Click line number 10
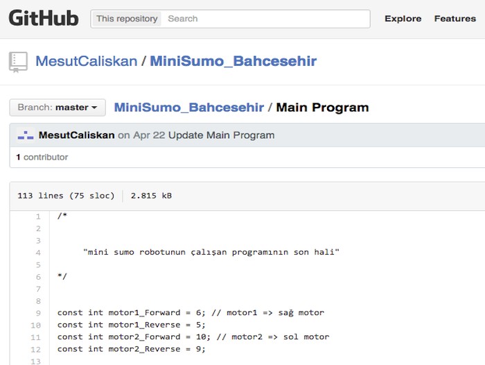 [35, 325]
